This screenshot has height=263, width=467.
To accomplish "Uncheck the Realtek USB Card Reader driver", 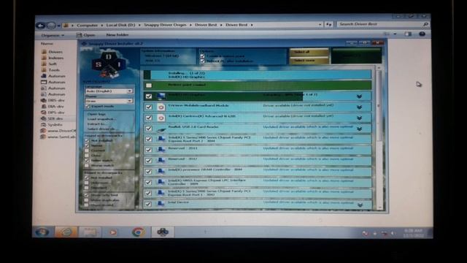I will click(x=149, y=129).
